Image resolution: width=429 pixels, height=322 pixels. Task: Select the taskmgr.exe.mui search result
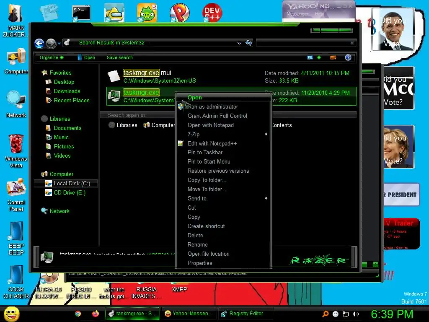point(231,77)
